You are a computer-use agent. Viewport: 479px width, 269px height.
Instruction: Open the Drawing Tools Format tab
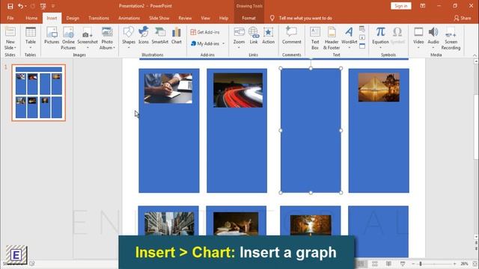click(x=248, y=18)
